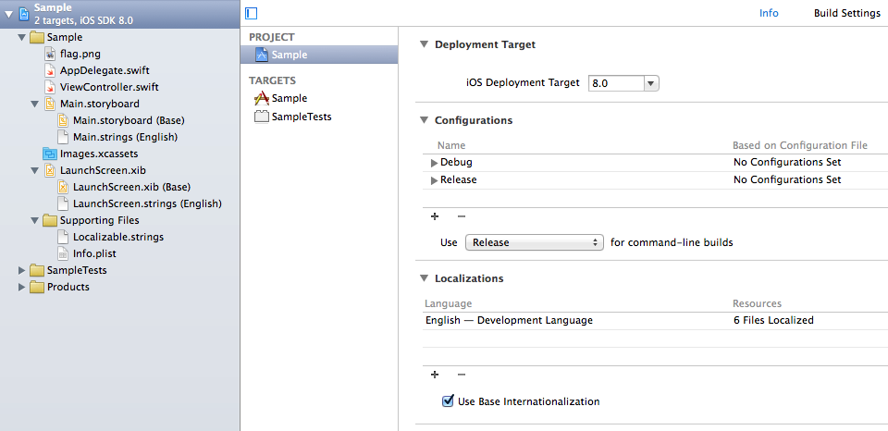The image size is (888, 431).
Task: Collapse the Supporting Files group
Action: click(35, 220)
